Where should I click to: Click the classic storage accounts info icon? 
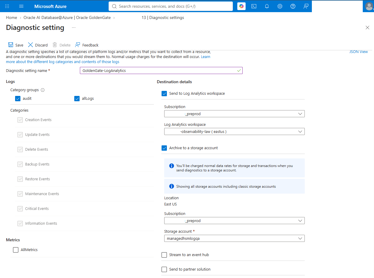point(171,186)
